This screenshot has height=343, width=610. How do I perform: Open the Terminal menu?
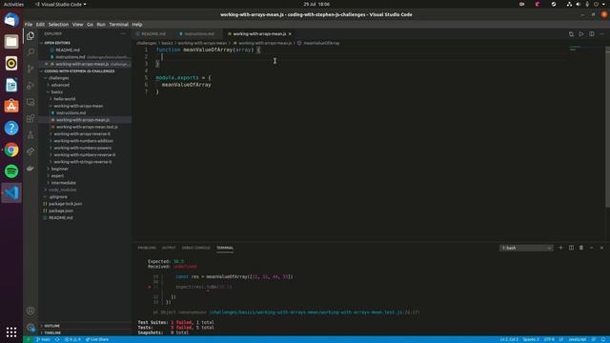(118, 24)
